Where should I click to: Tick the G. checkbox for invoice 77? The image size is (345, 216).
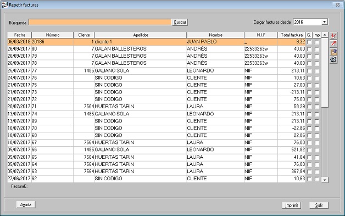[x=309, y=71]
